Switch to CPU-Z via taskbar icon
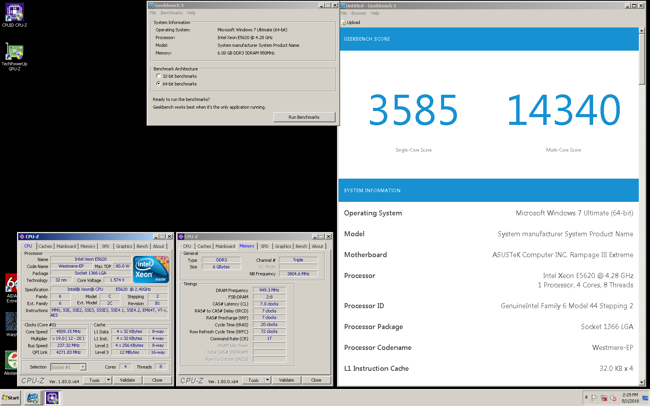 [x=52, y=398]
